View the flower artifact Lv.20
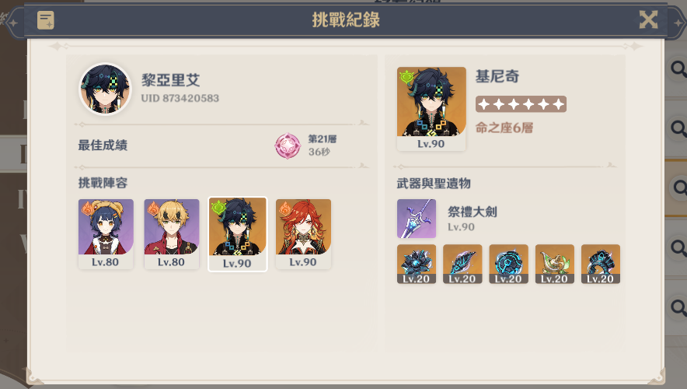The width and height of the screenshot is (687, 389). 417,264
